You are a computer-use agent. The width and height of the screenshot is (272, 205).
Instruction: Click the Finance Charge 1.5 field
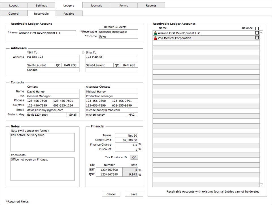(127, 145)
